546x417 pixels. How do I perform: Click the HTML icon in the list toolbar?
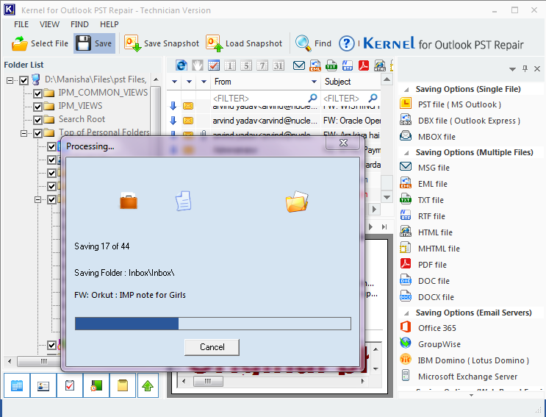click(379, 65)
